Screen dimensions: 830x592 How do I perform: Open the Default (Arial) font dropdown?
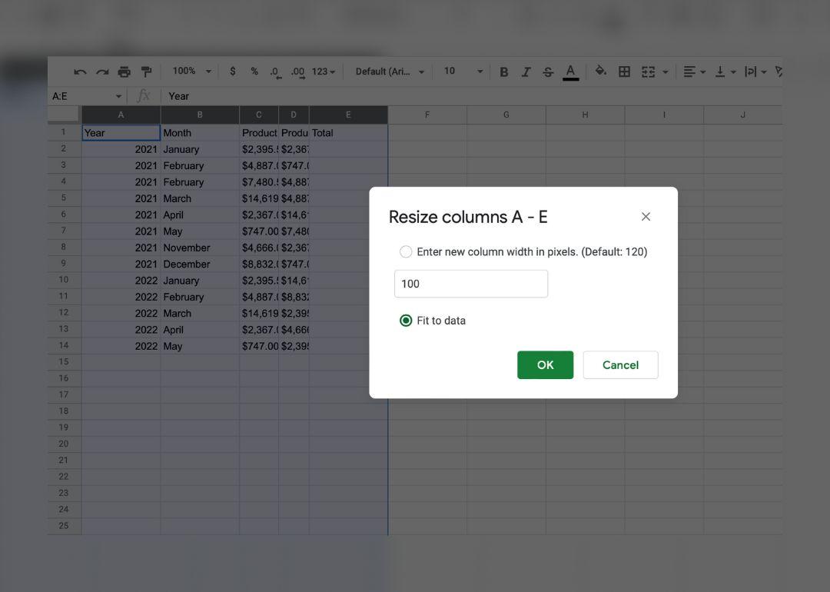click(390, 72)
